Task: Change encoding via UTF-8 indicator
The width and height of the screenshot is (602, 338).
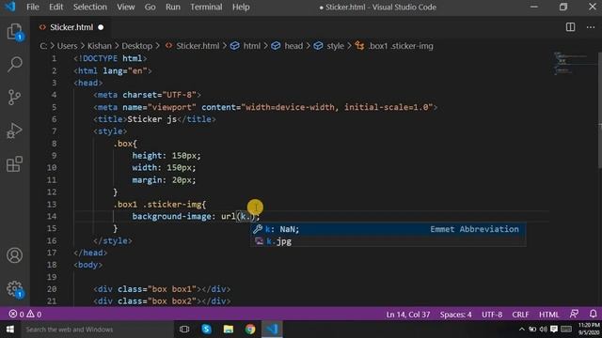Action: [x=492, y=315]
